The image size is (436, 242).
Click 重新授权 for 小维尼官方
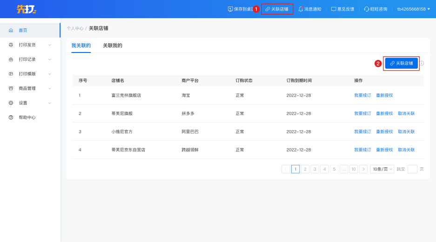(384, 131)
